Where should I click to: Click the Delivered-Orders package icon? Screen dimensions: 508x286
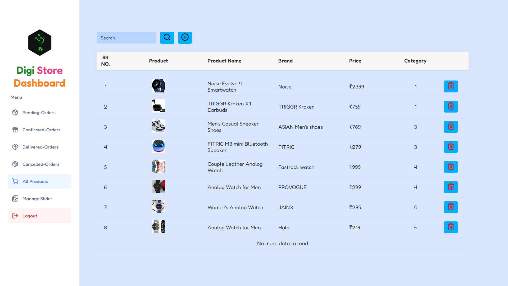point(15,147)
